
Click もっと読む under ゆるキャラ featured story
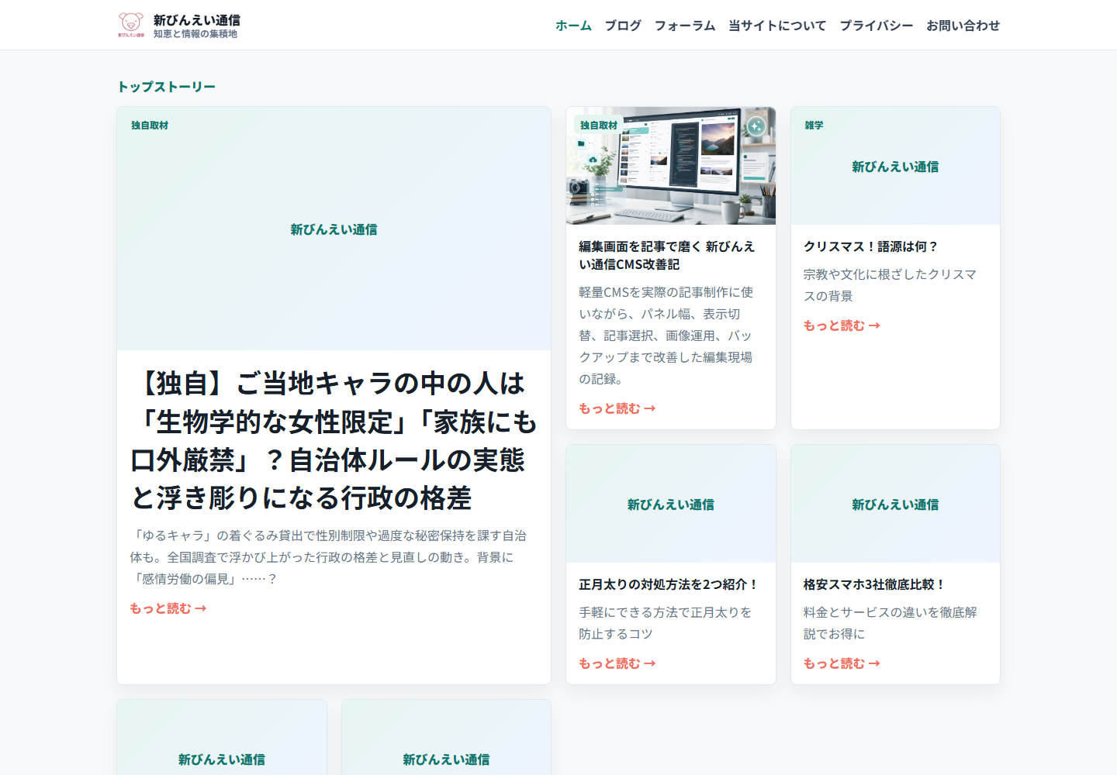168,608
